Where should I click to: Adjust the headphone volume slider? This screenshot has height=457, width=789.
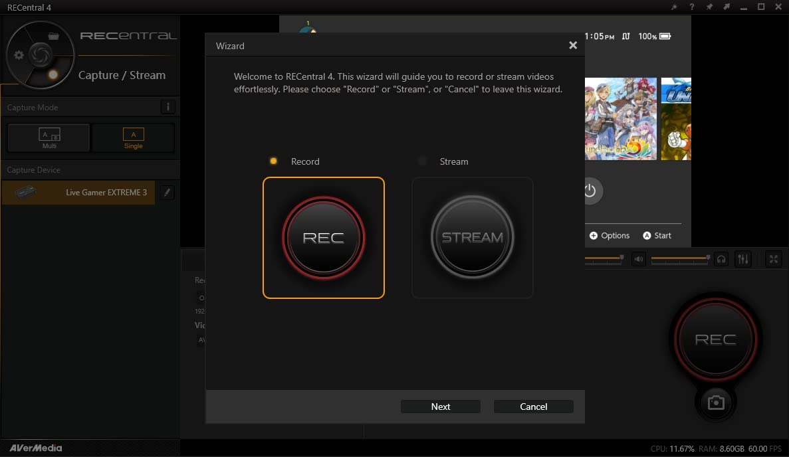[x=680, y=258]
